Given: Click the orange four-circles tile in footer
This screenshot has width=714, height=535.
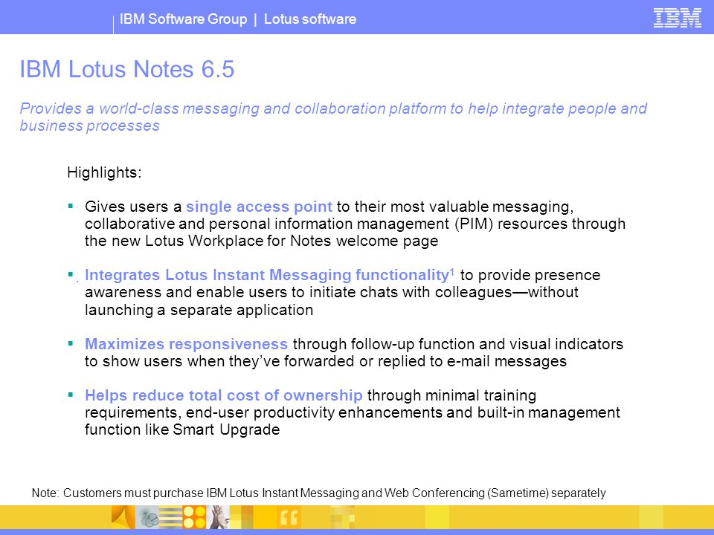Looking at the screenshot, I should 194,517.
